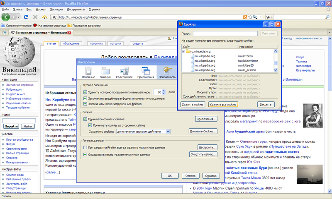Screen dimensions: 332x199
Task: Click the new tab list icon left of tabs
Action: tap(4, 33)
